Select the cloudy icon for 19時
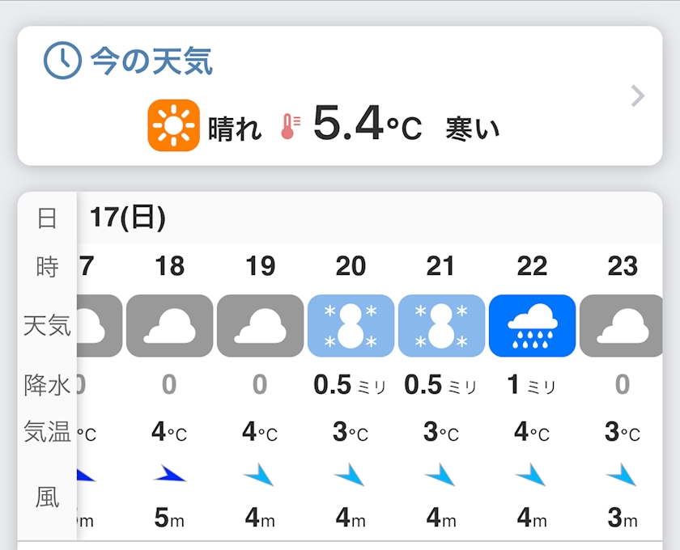 (x=261, y=326)
